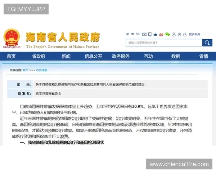
Task: Click the 30.9% survival rate text
Action: click(x=138, y=107)
